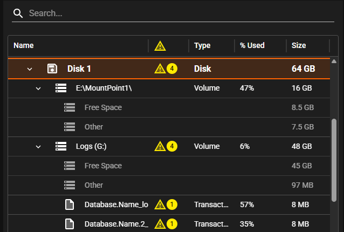
Task: Click the Database.Name.2_ warning badge
Action: click(x=166, y=224)
